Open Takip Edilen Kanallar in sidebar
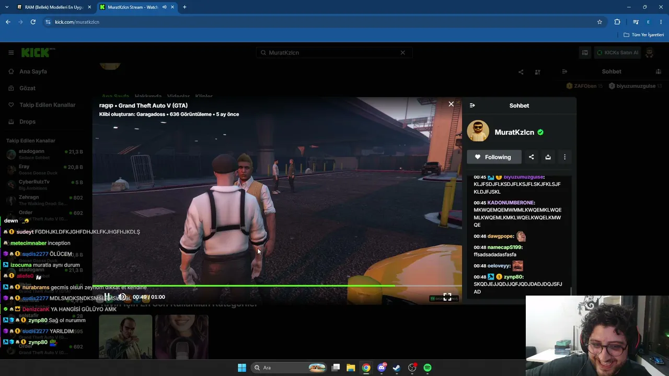 [47, 105]
